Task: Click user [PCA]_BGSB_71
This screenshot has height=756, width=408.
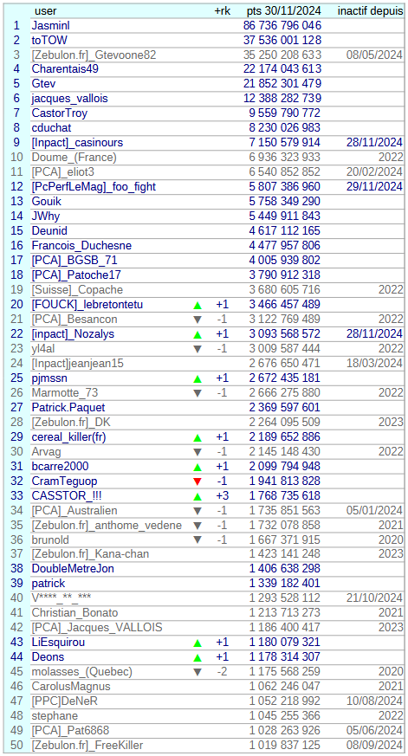Action: 74,261
